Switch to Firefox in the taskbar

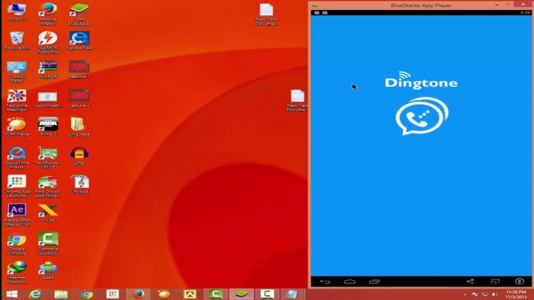(x=139, y=294)
